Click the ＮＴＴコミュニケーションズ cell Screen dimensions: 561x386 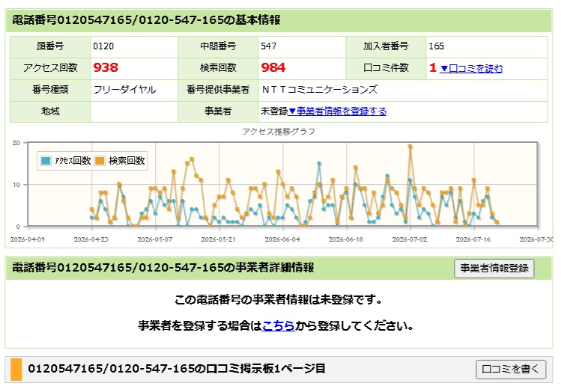click(403, 90)
